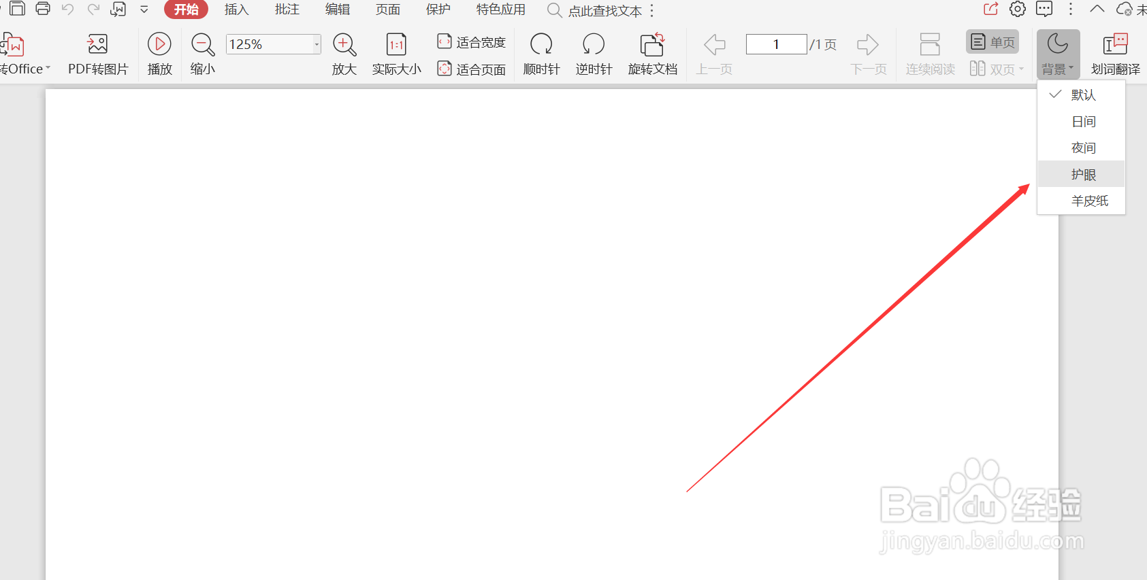Open the 编辑 tab
The image size is (1147, 580).
tap(338, 10)
